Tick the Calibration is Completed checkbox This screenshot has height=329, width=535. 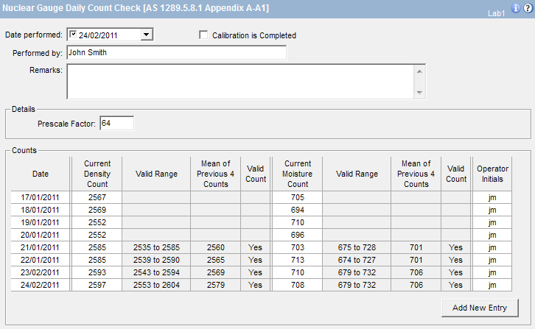(x=203, y=35)
